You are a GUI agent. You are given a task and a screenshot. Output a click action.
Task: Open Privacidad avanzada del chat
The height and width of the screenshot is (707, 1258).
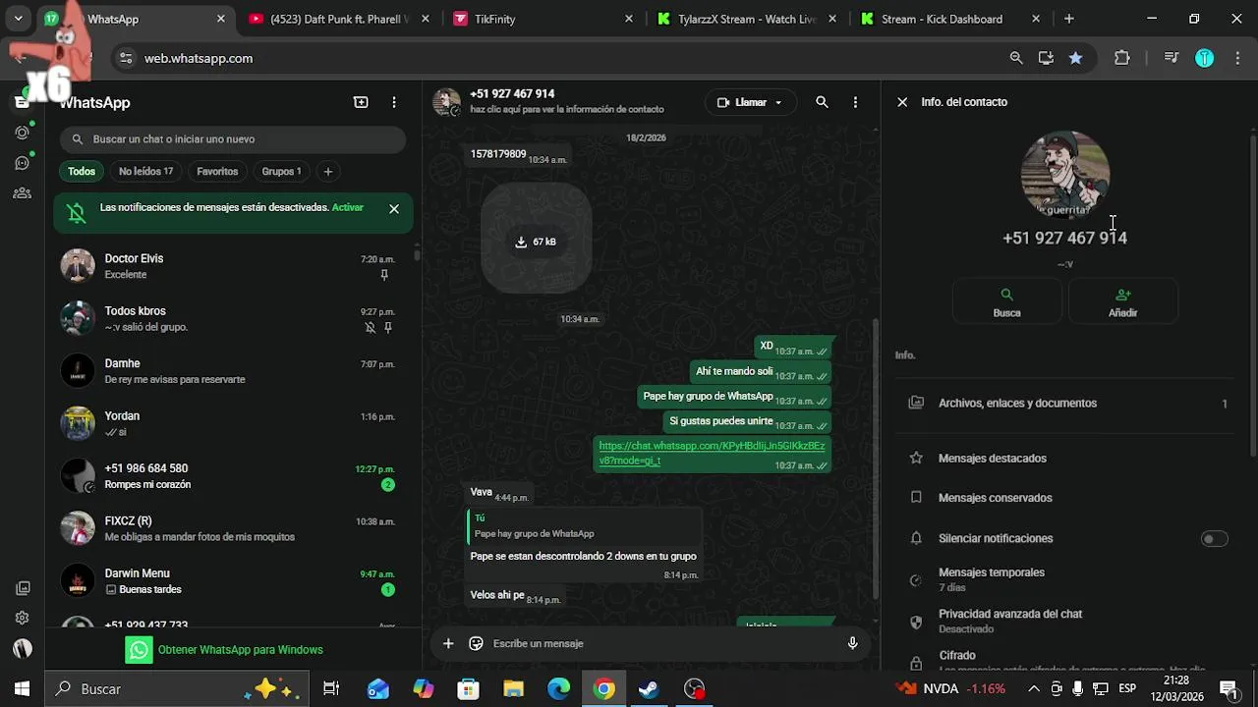tap(1066, 621)
